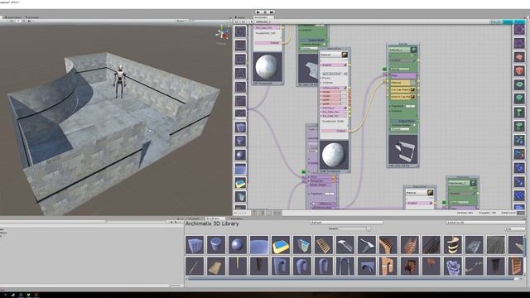Add a Sphere from the left node sidebar

click(x=241, y=155)
